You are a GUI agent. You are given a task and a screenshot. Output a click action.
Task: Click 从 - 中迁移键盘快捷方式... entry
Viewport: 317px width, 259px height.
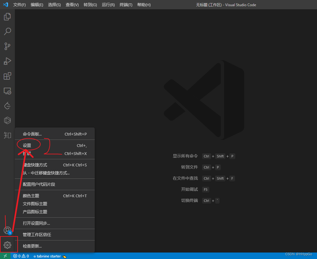(55, 173)
